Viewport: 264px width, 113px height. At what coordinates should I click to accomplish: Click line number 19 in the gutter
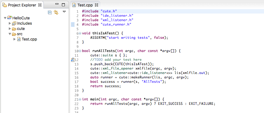[76, 91]
